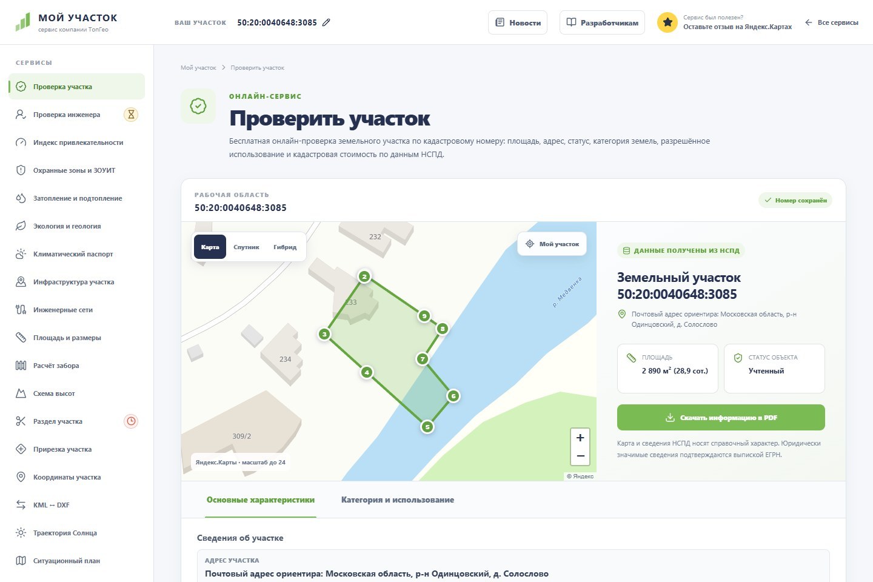Click the red clock badge beside Раздел участка

131,421
